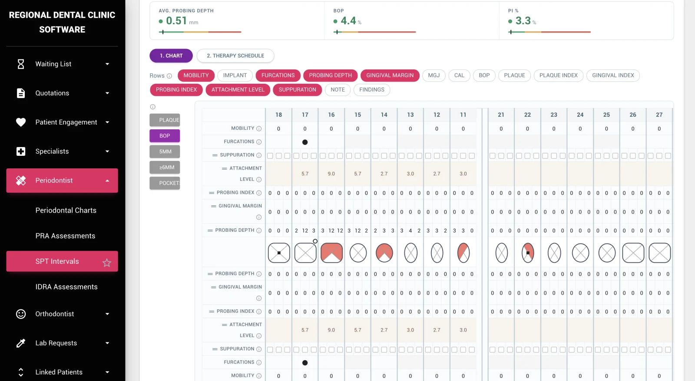This screenshot has height=381, width=695.
Task: Open SPT Intervals submenu item
Action: tap(62, 261)
